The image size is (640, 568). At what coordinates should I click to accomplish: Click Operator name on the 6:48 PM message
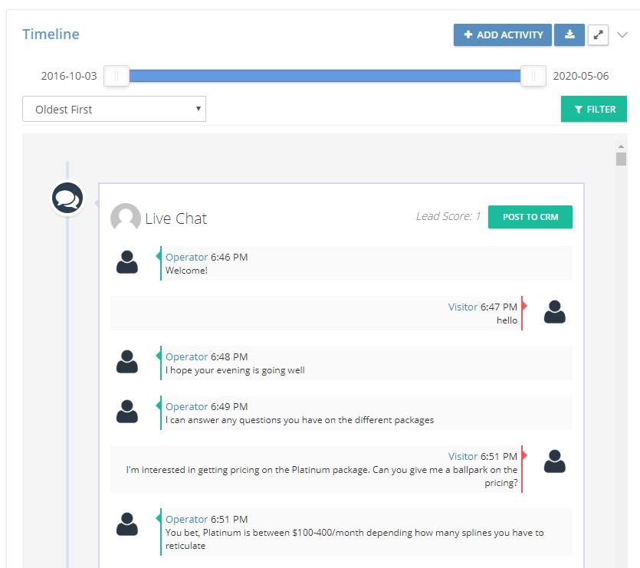click(186, 357)
